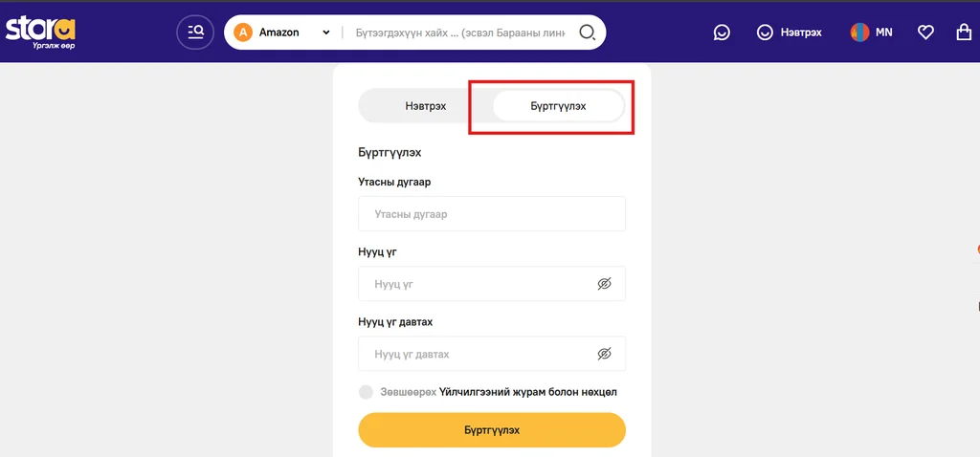Click the Stora logo in header
The image size is (980, 457).
pyautogui.click(x=40, y=33)
